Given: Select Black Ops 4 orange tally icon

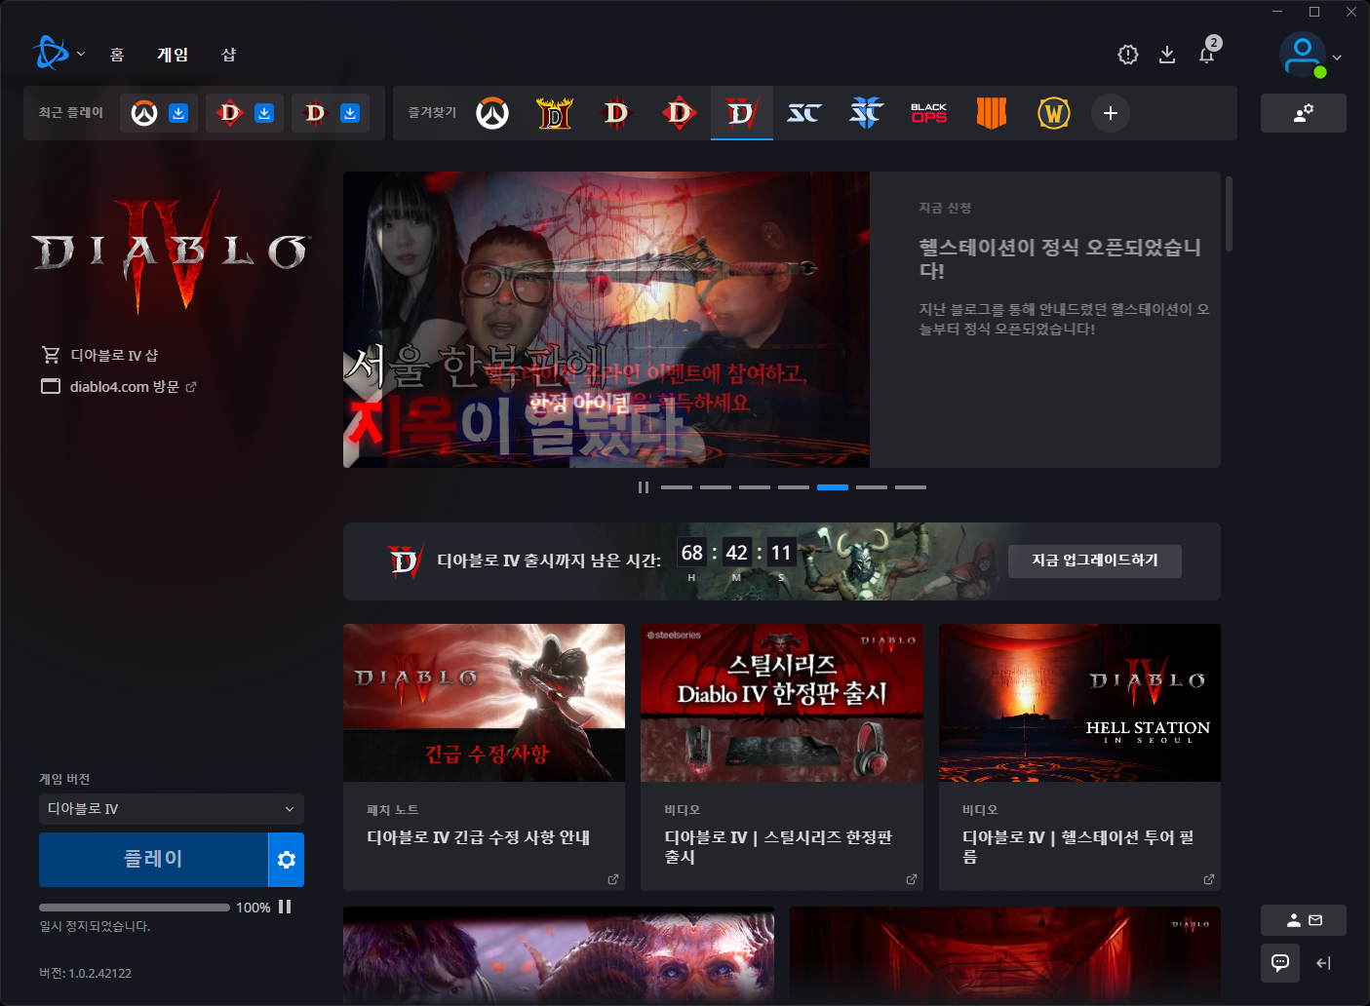Looking at the screenshot, I should 991,113.
